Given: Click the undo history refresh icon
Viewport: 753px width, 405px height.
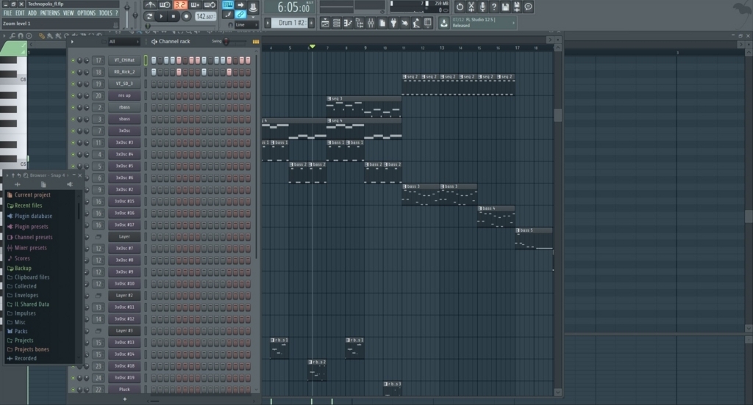Looking at the screenshot, I should point(460,7).
